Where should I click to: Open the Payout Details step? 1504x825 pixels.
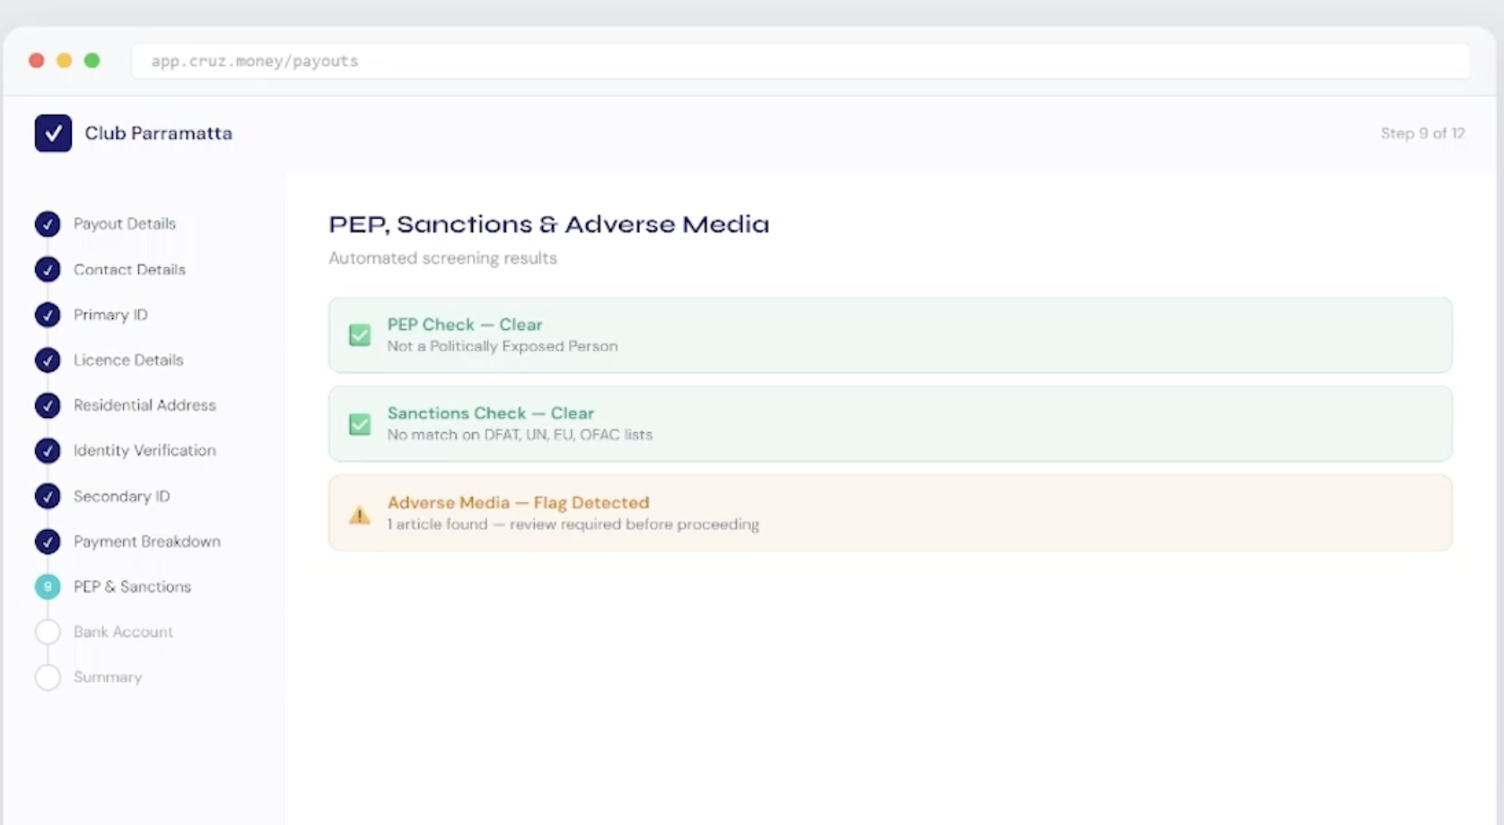pos(125,223)
